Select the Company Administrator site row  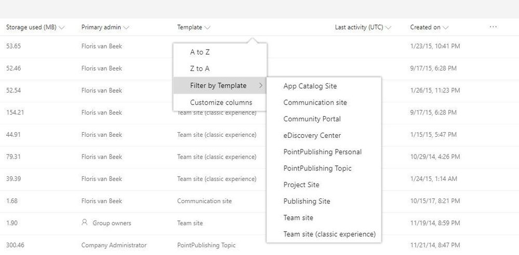click(x=260, y=245)
